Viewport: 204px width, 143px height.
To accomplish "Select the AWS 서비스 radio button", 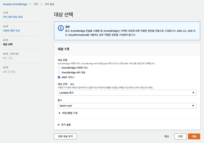I will point(59,77).
